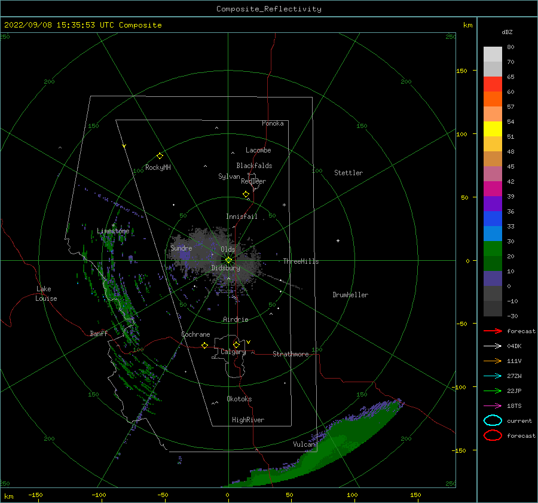Click the Vulcan label

point(304,444)
